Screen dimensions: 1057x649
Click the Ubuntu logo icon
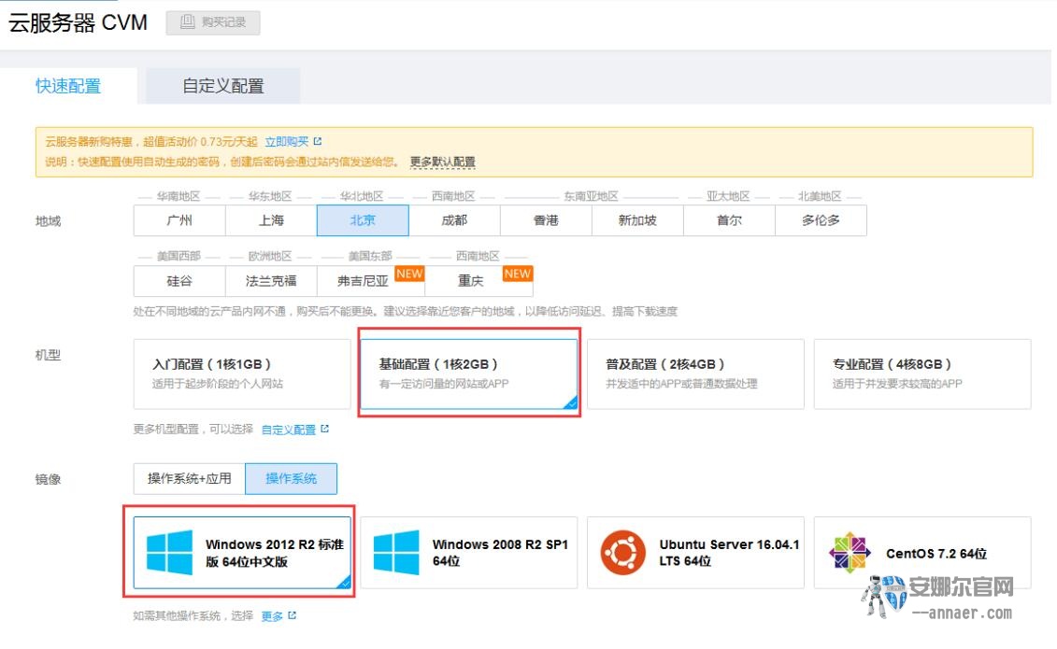622,553
